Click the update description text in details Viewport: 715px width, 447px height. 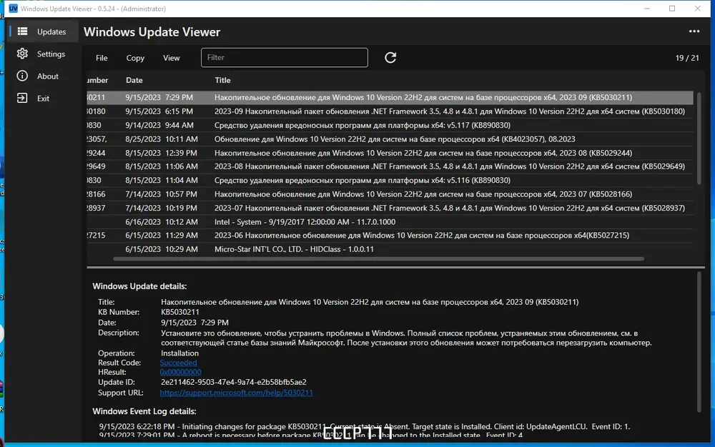tap(406, 338)
